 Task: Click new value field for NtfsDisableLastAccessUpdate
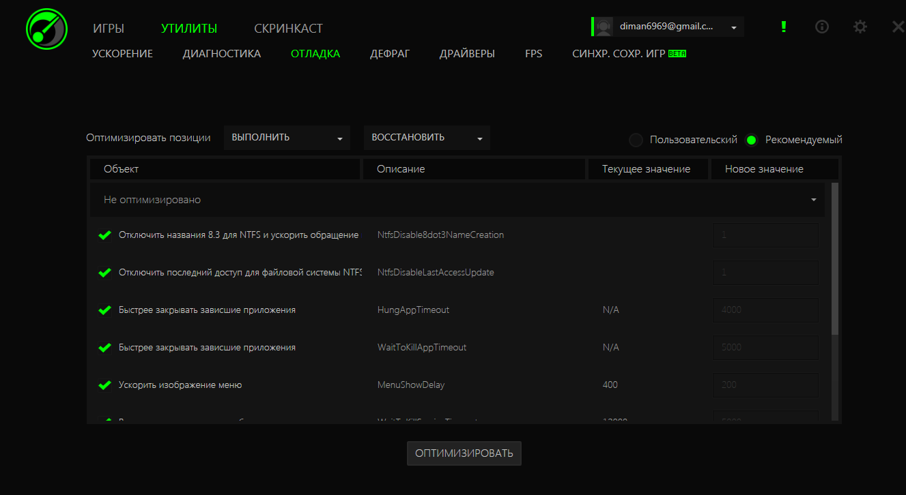765,273
